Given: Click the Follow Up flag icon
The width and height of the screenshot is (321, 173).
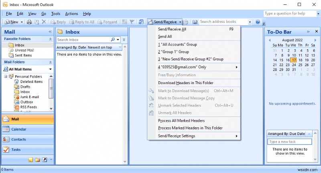Looking at the screenshot, I should click(132, 22).
